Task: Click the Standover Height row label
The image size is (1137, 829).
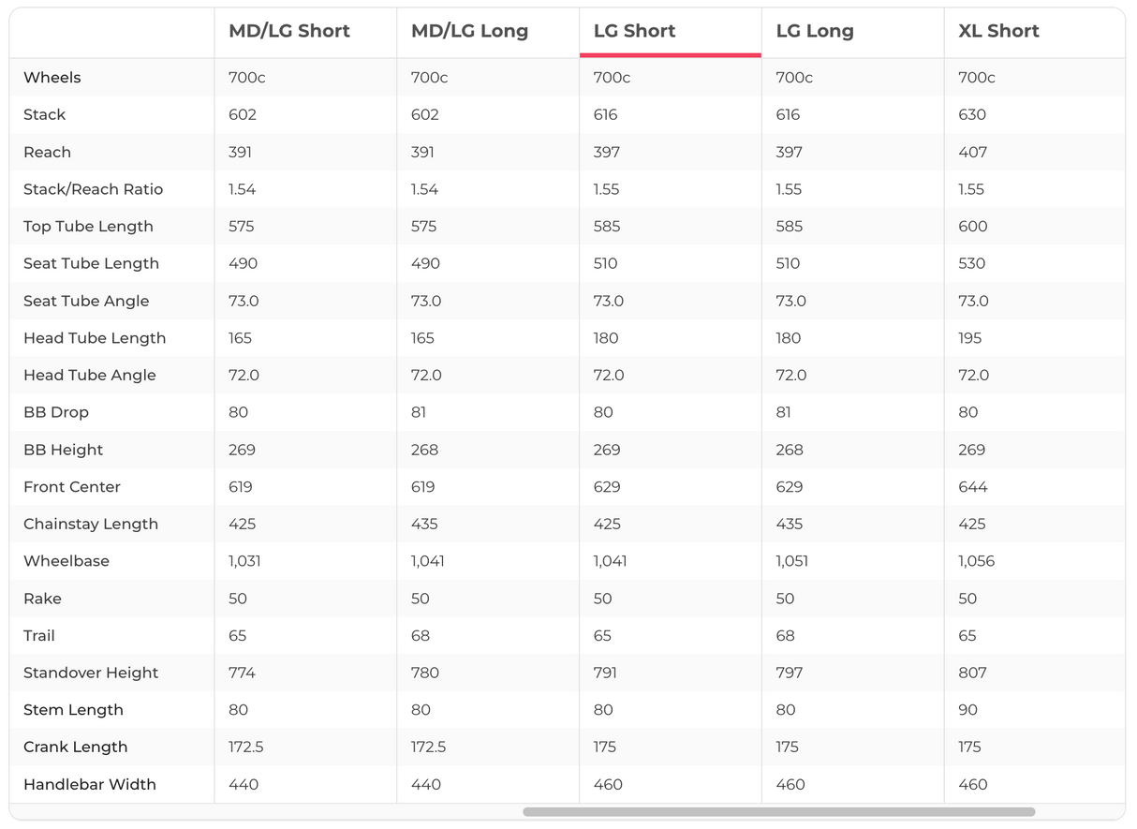Action: click(x=91, y=673)
